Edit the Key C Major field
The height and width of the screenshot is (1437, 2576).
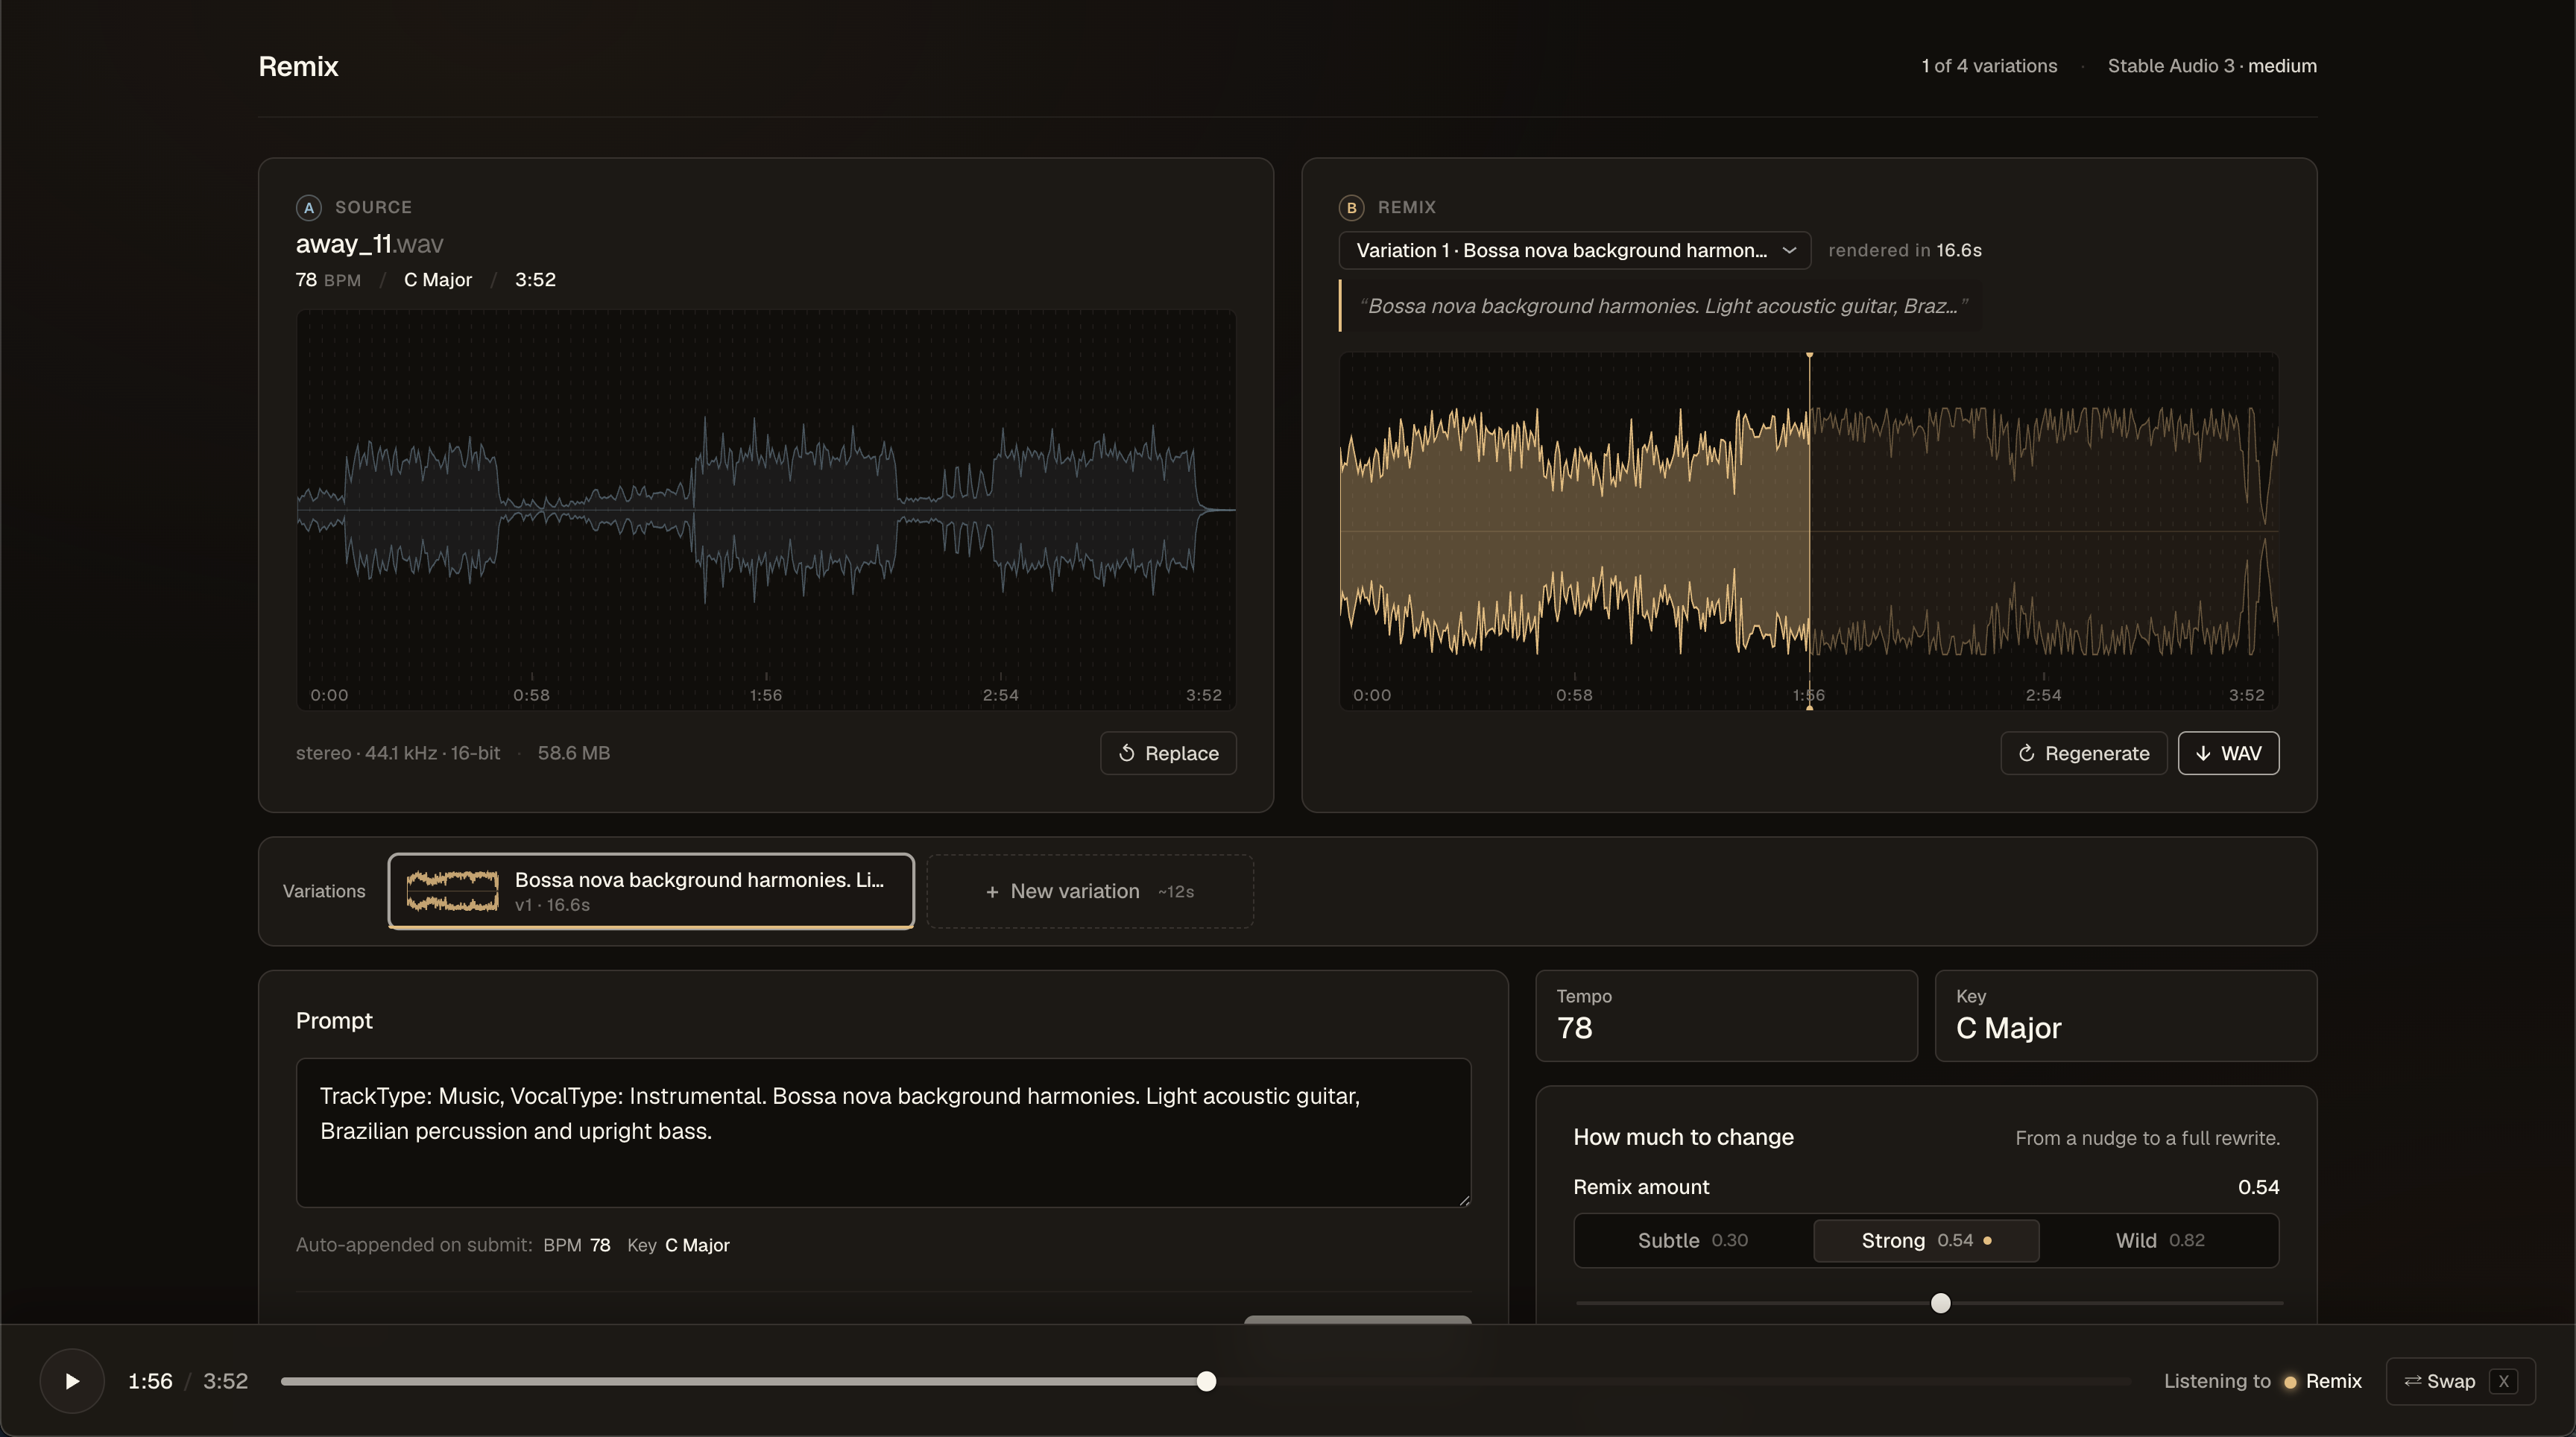(2125, 1015)
